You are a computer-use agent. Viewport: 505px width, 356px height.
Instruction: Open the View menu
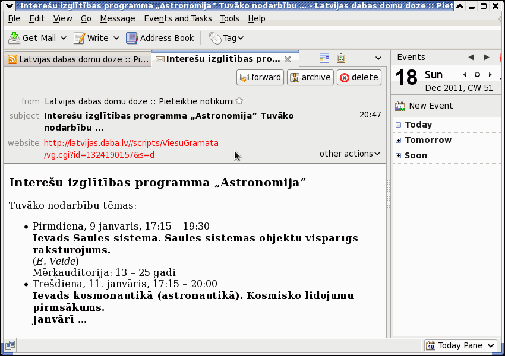click(x=62, y=18)
